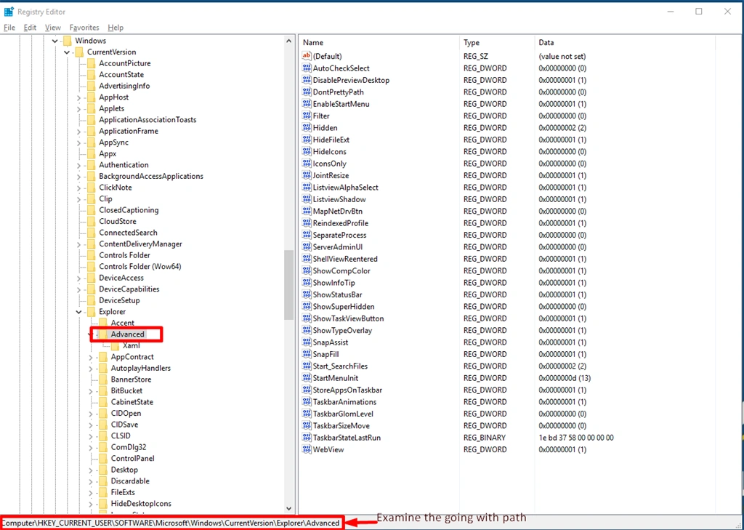Viewport: 744px width, 530px height.
Task: Expand the Authentication key
Action: coord(78,165)
